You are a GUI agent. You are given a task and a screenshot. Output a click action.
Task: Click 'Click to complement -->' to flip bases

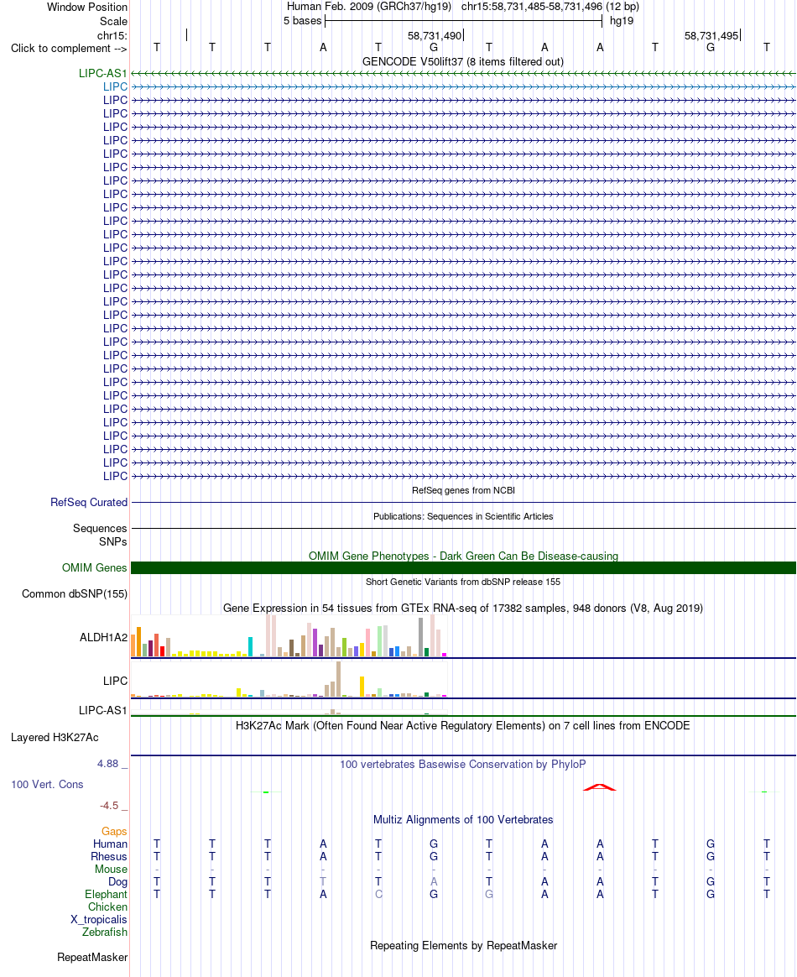click(x=69, y=49)
